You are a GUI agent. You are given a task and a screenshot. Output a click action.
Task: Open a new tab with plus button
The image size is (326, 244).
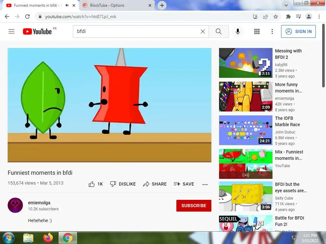click(162, 5)
